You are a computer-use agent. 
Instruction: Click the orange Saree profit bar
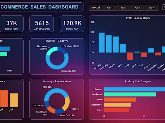[120, 100]
